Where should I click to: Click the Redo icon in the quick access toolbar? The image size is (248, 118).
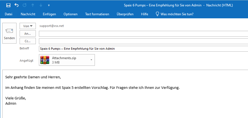(x=25, y=5)
